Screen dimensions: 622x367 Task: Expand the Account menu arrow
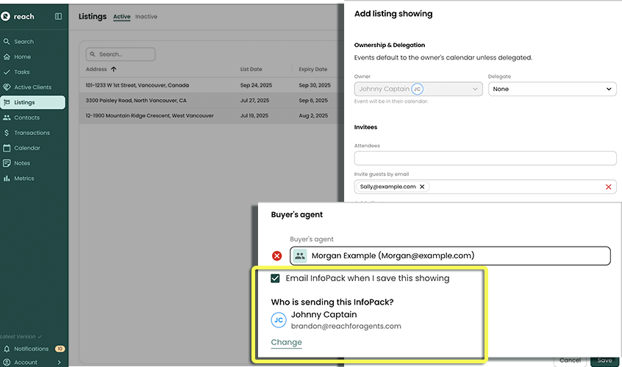click(59, 362)
